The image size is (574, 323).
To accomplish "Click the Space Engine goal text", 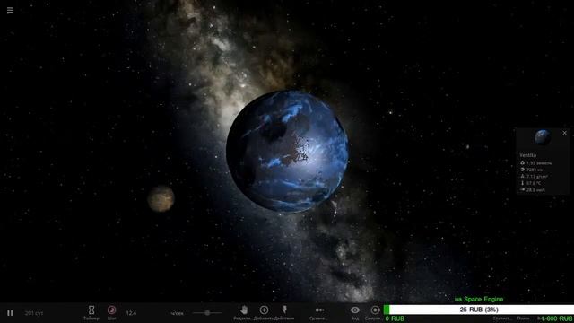I will 479,299.
